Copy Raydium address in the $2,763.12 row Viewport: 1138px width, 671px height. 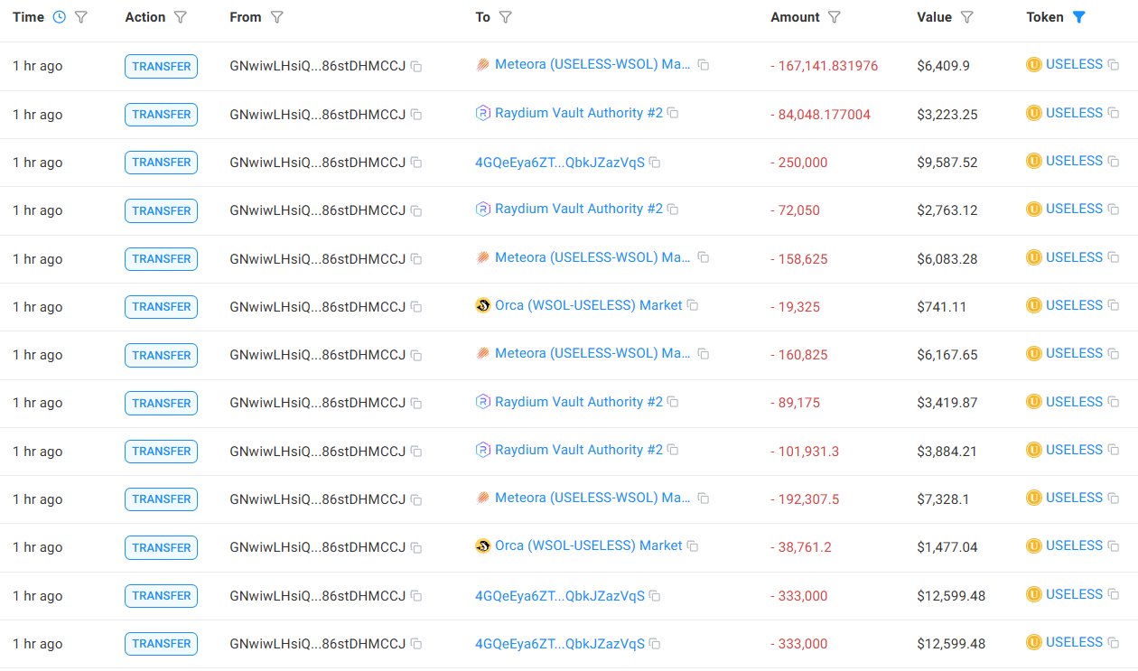(673, 210)
